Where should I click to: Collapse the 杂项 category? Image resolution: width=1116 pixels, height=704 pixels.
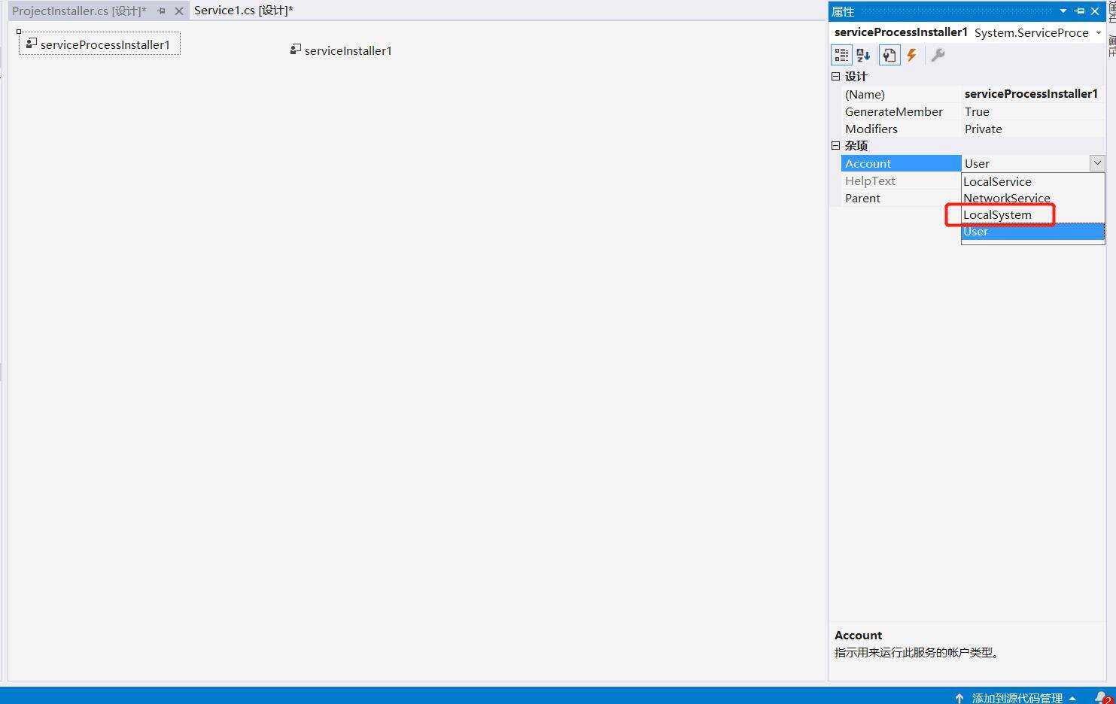coord(835,145)
